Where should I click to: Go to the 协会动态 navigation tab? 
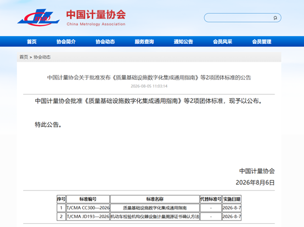(x=105, y=42)
